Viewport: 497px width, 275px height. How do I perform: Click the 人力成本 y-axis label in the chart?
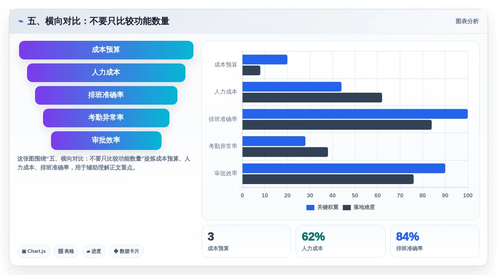click(226, 92)
